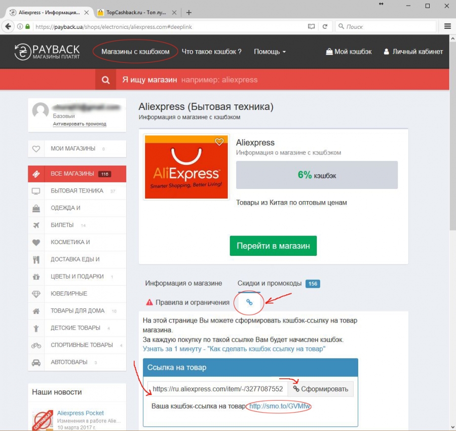Click the Payback logo icon
Screen dimensions: 456x431
pyautogui.click(x=22, y=52)
